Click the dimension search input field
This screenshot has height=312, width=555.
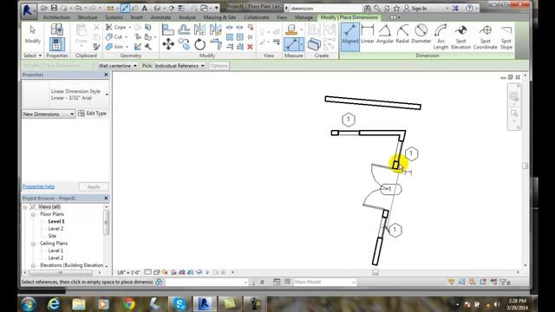(x=325, y=8)
